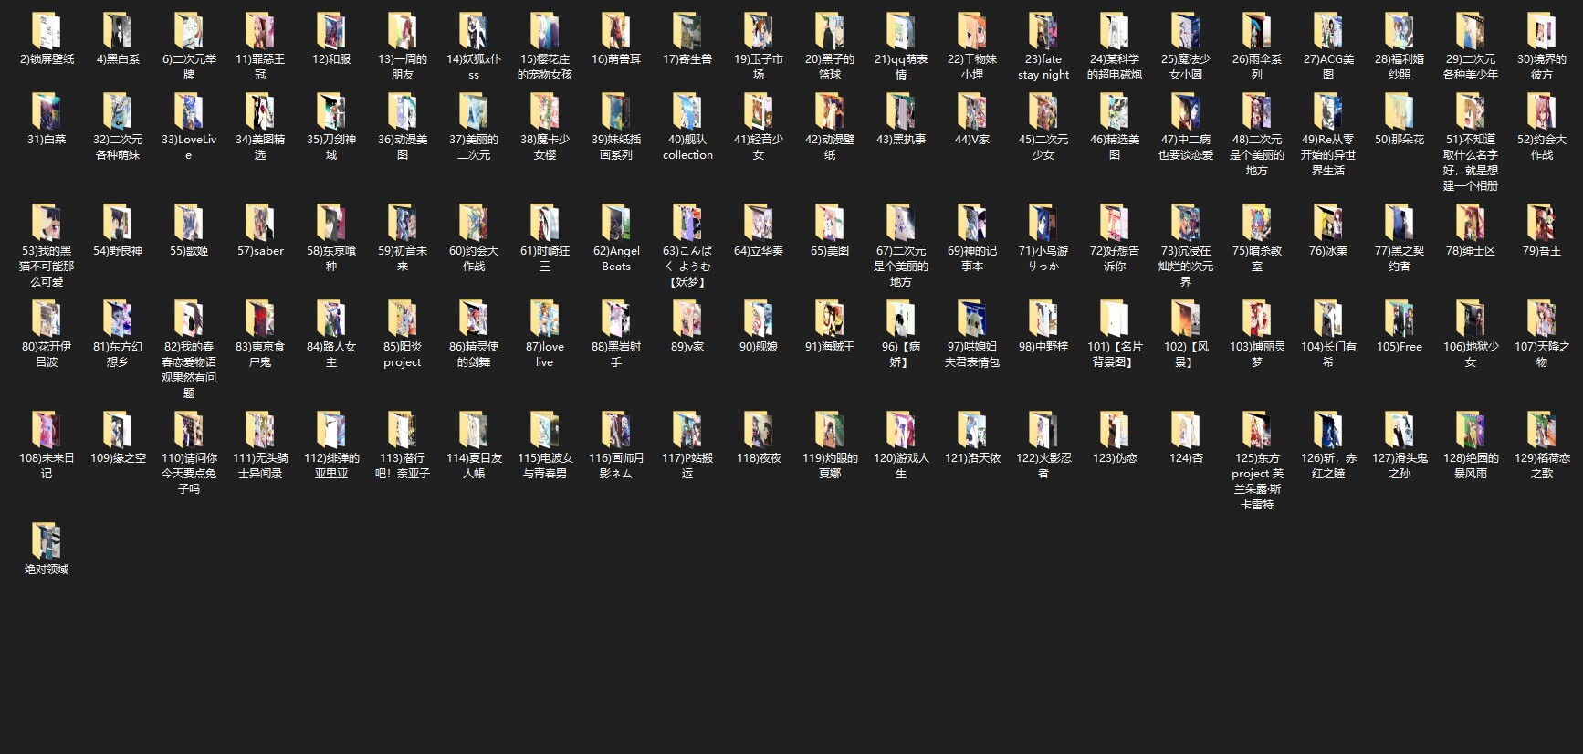Select the 109)缘之空 folder icon
This screenshot has width=1583, height=754.
[117, 430]
